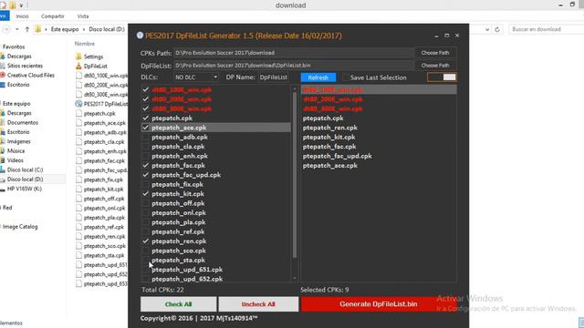Click the PES2017 DpFileList app file icon in Explorer

(x=78, y=104)
